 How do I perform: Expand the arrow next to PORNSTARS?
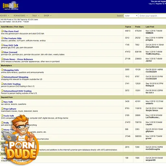pyautogui.click(x=27, y=16)
